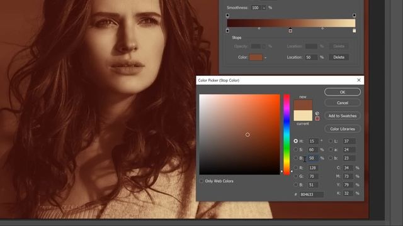Image resolution: width=403 pixels, height=226 pixels.
Task: Click the gradient stop Color swatch
Action: coord(256,57)
